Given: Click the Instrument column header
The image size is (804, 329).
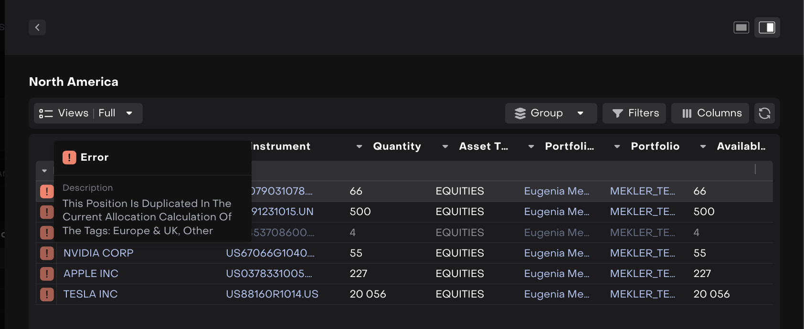Looking at the screenshot, I should coord(281,147).
